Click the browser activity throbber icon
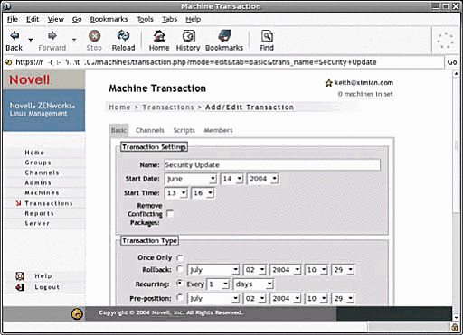The width and height of the screenshot is (463, 335). tap(446, 41)
